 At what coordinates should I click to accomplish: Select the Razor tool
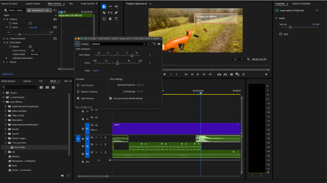click(104, 13)
